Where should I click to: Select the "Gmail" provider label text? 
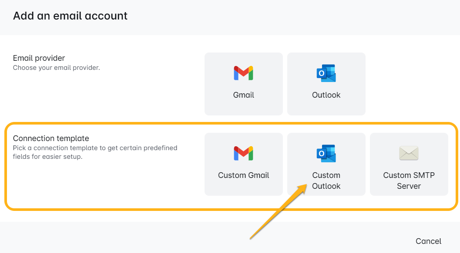[x=243, y=95]
